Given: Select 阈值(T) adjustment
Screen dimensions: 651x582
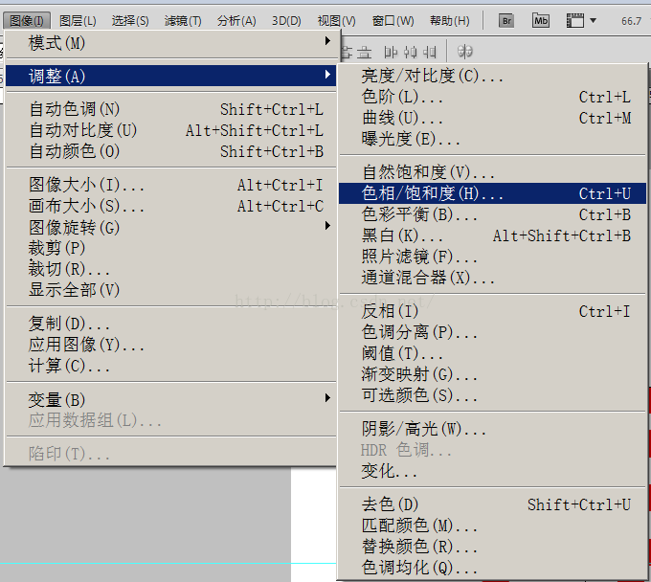Looking at the screenshot, I should [492, 353].
